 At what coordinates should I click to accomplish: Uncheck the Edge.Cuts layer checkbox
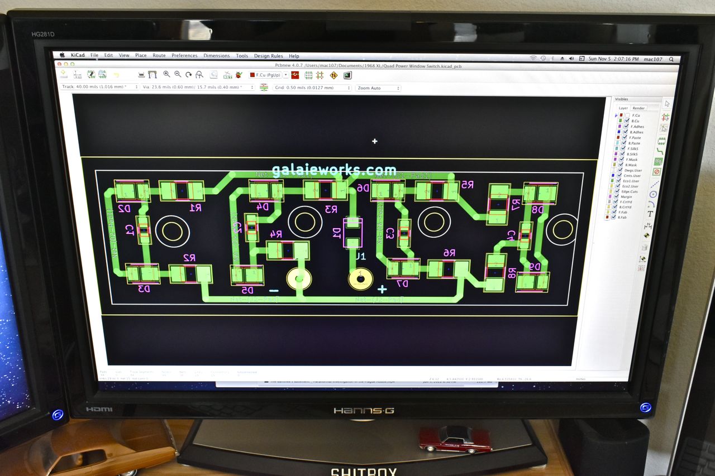617,191
